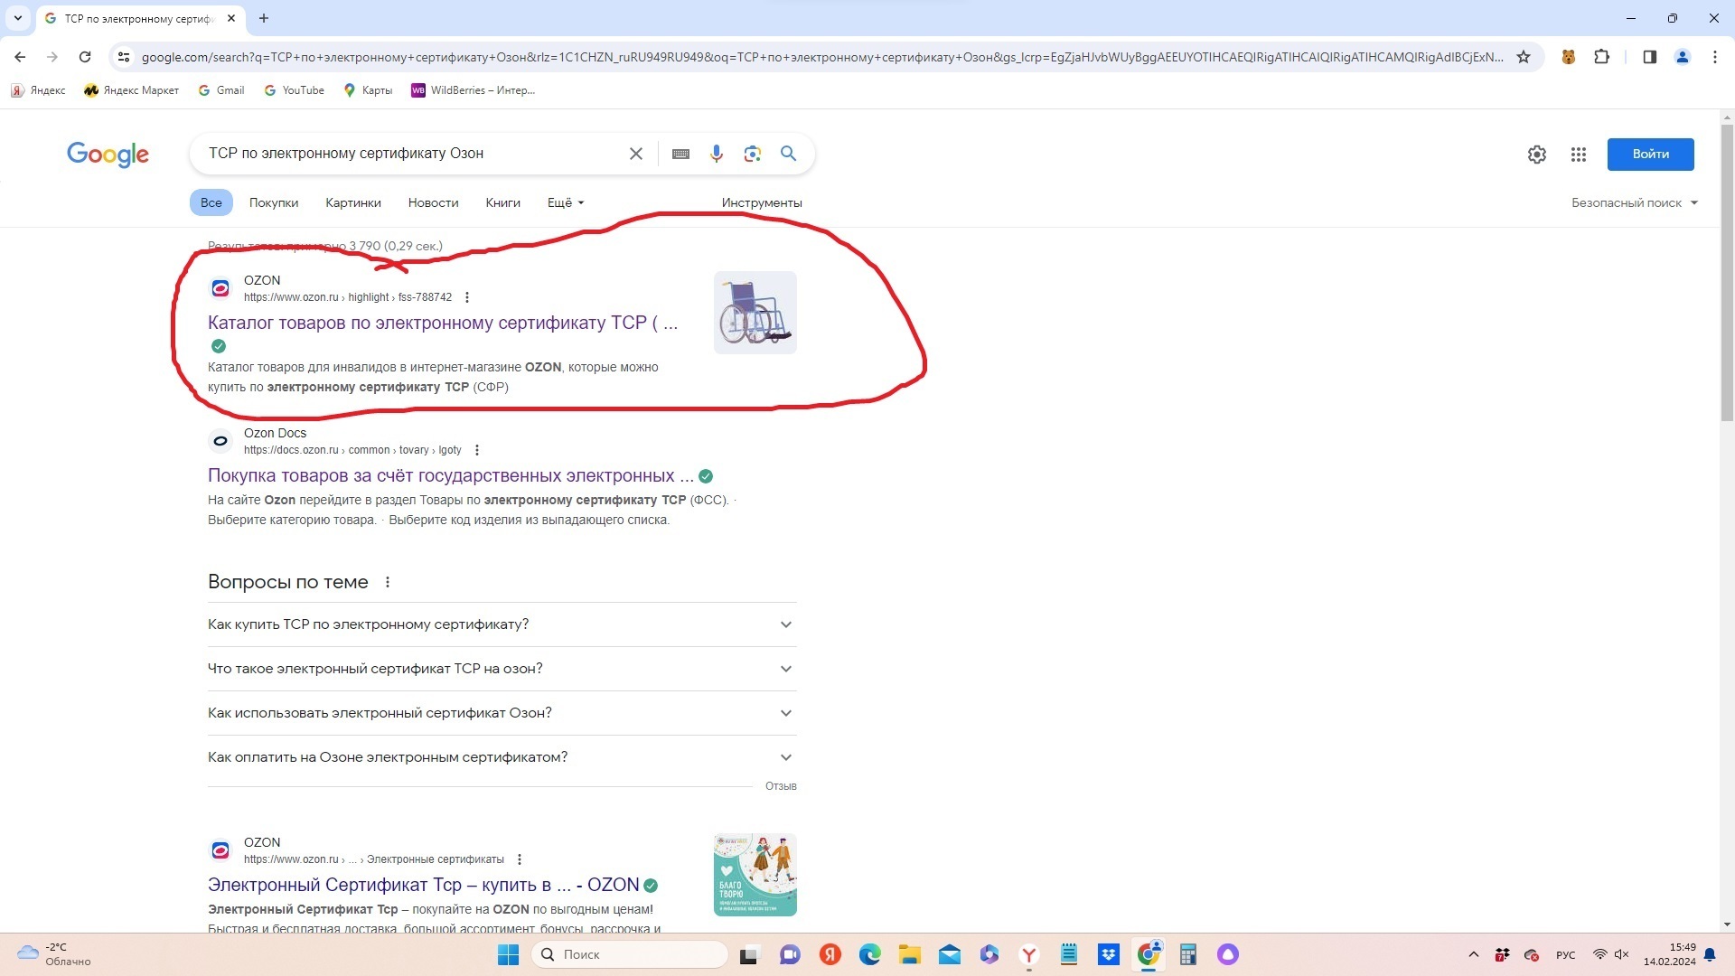Click the voice search microphone icon

point(716,154)
